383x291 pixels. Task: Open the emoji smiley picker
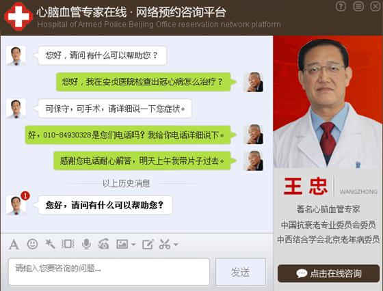coord(32,244)
